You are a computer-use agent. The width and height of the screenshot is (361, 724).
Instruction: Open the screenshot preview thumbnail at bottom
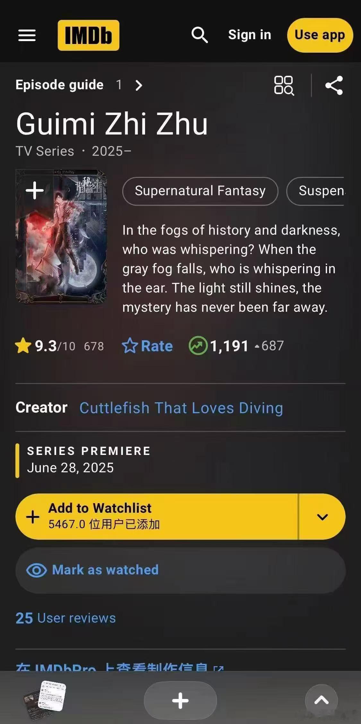pos(46,700)
